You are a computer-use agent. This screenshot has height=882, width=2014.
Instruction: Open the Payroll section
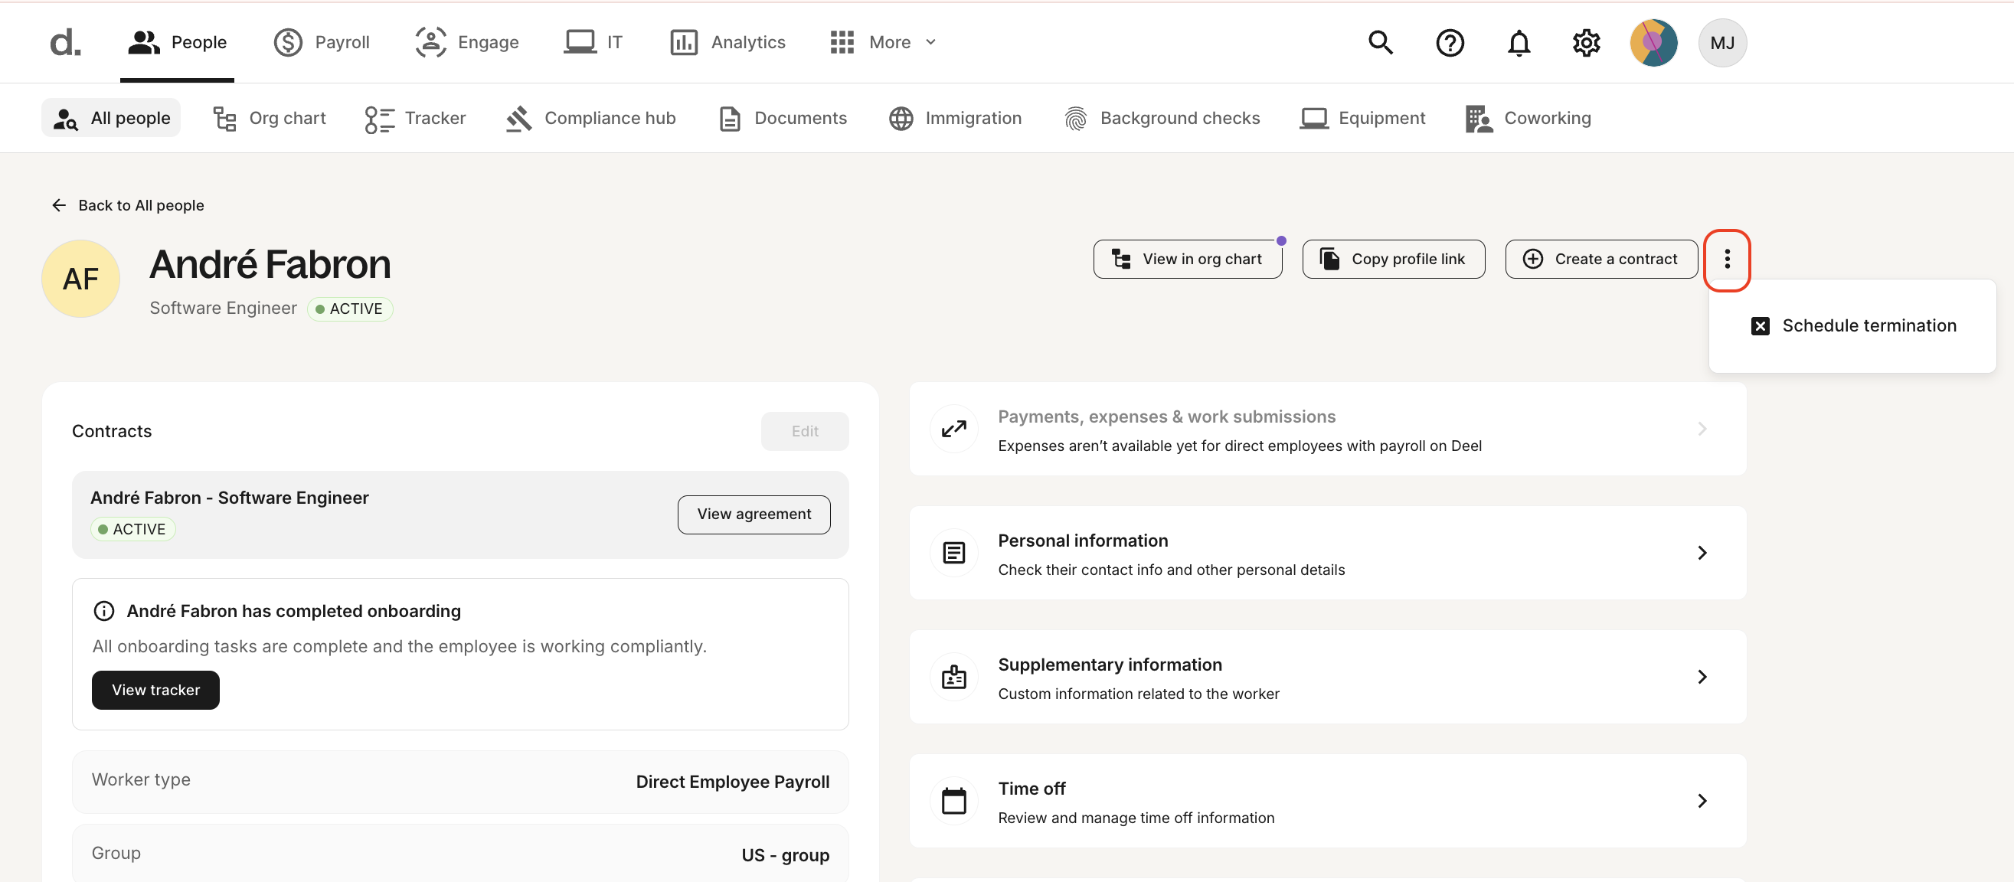coord(322,42)
